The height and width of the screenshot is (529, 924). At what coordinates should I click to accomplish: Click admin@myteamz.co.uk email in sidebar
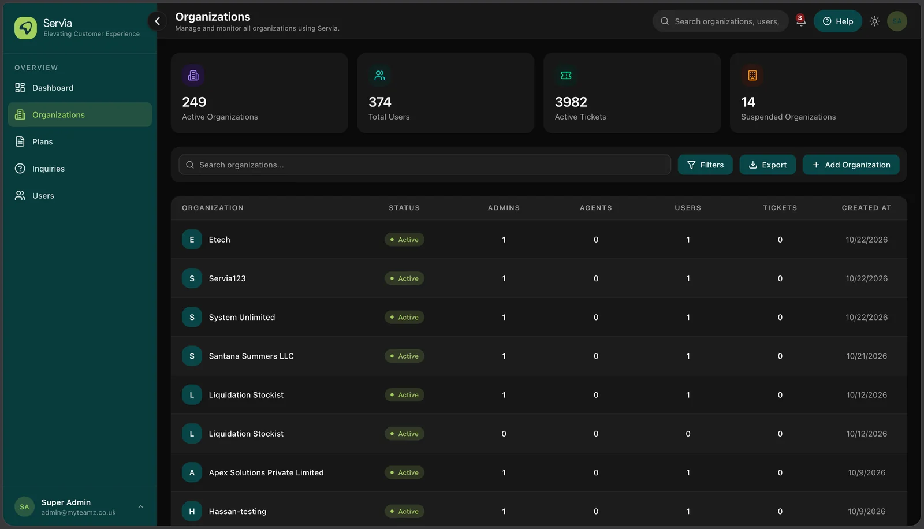pos(78,513)
